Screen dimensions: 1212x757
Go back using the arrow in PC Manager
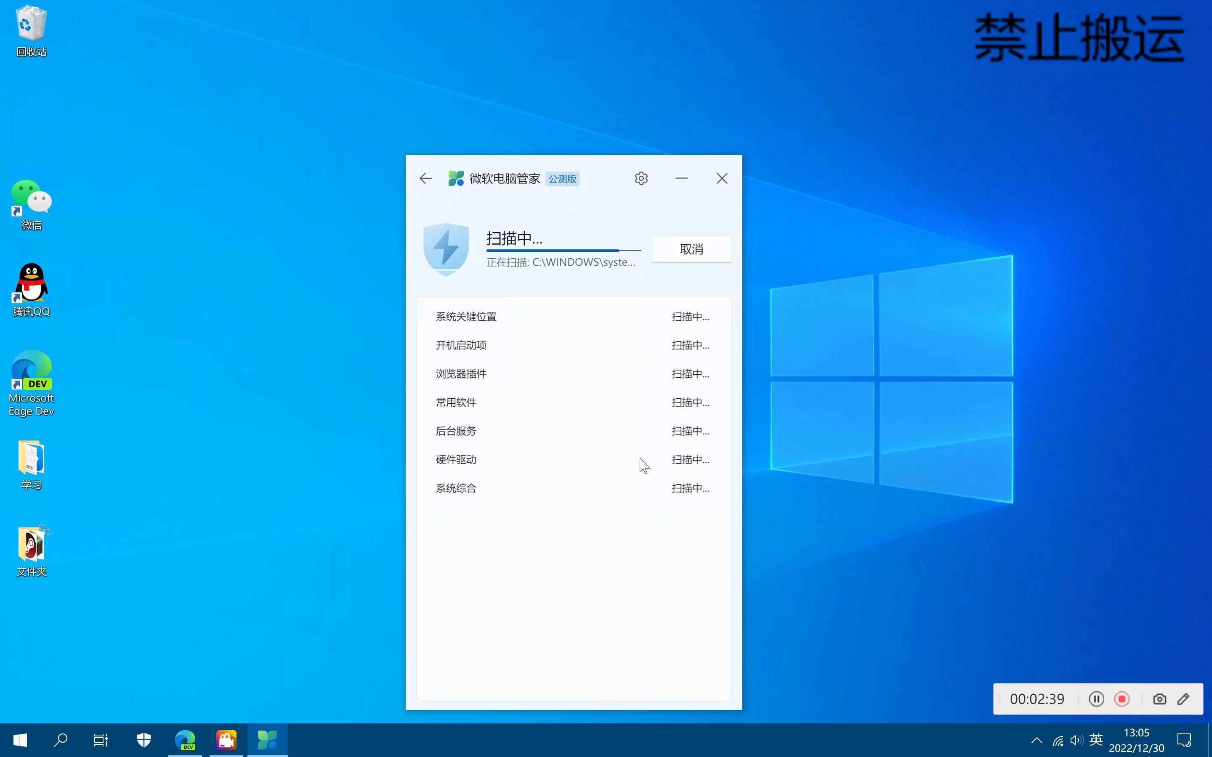click(x=425, y=178)
